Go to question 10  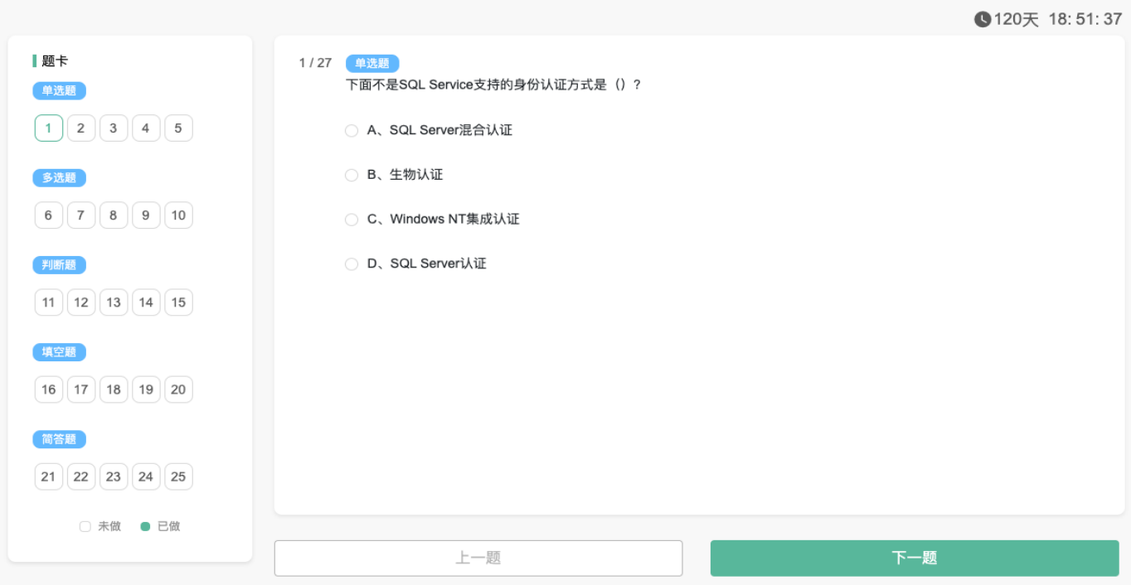(x=178, y=215)
